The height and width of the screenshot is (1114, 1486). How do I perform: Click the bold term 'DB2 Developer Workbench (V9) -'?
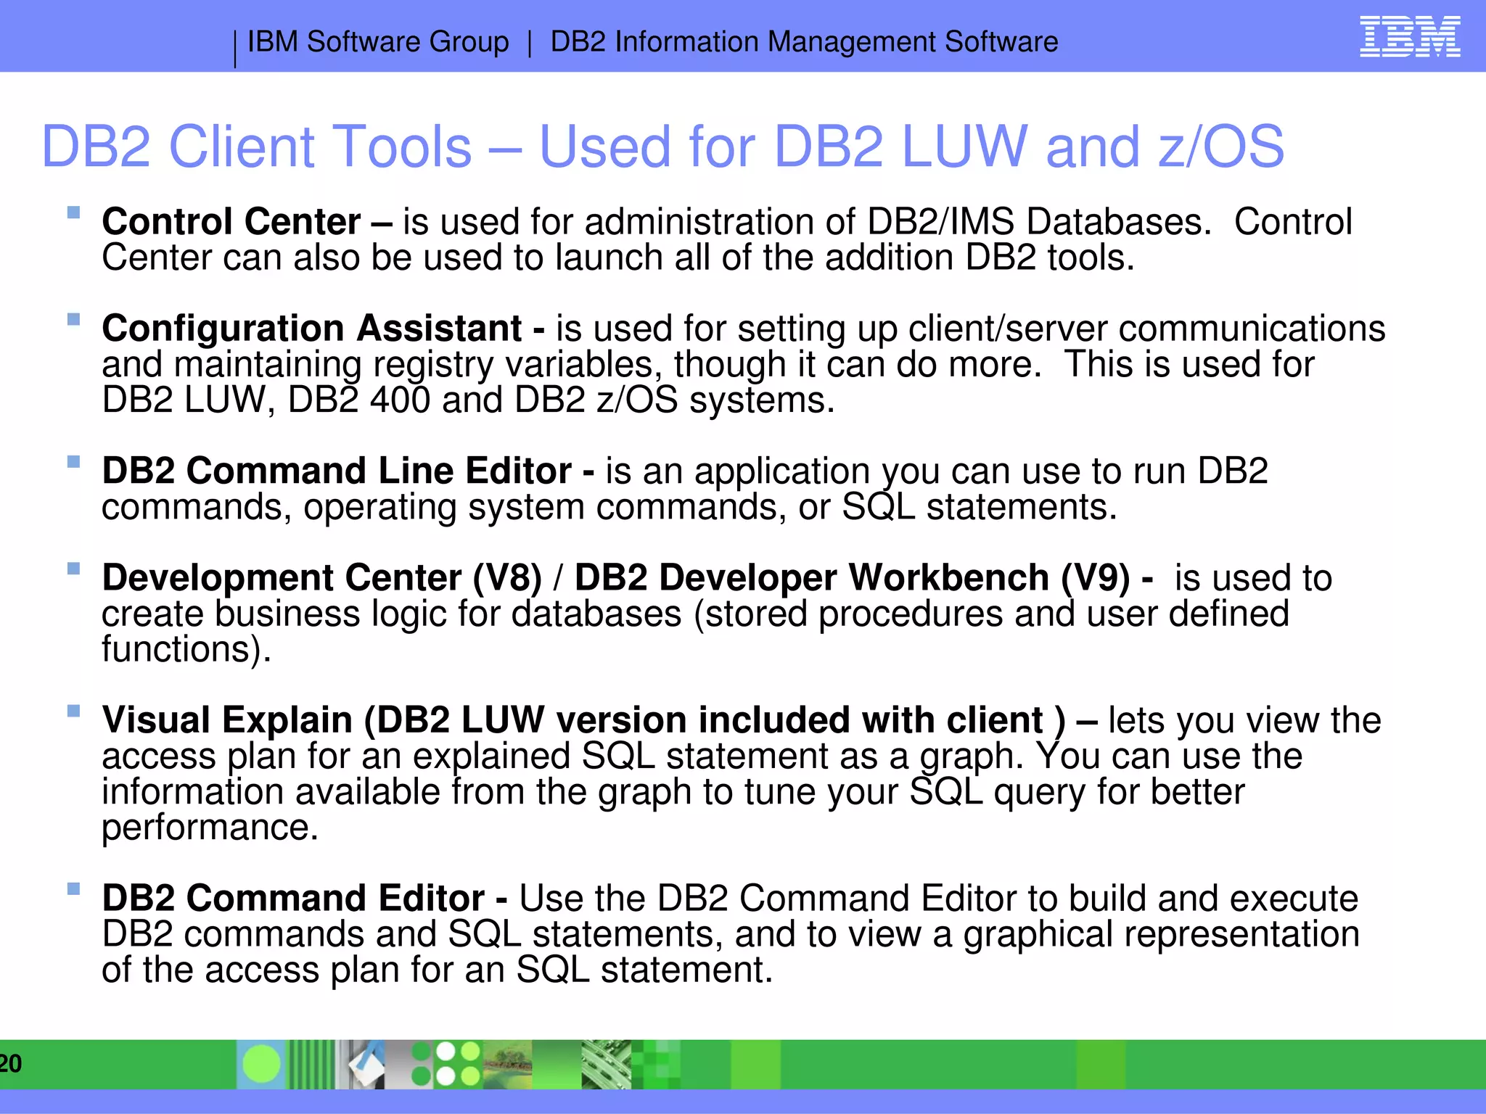[x=864, y=577]
